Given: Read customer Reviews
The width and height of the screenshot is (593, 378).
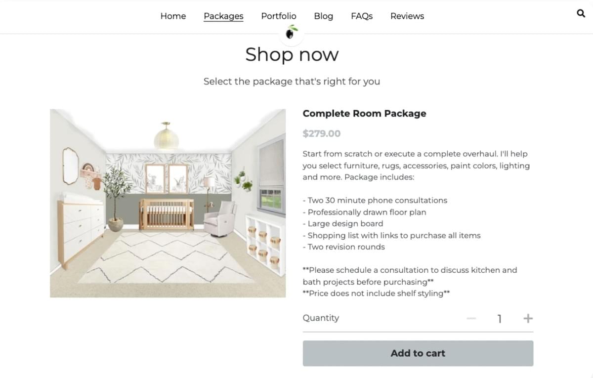Looking at the screenshot, I should pyautogui.click(x=407, y=16).
